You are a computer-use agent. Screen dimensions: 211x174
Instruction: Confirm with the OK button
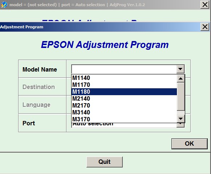click(x=189, y=143)
